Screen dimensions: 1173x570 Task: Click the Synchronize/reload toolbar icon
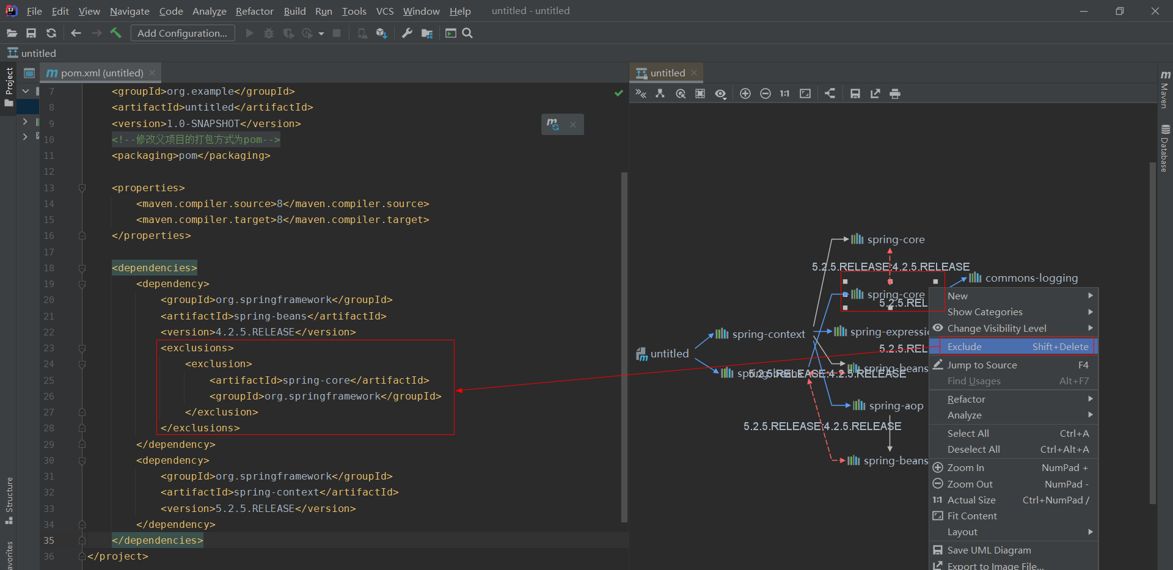coord(51,33)
